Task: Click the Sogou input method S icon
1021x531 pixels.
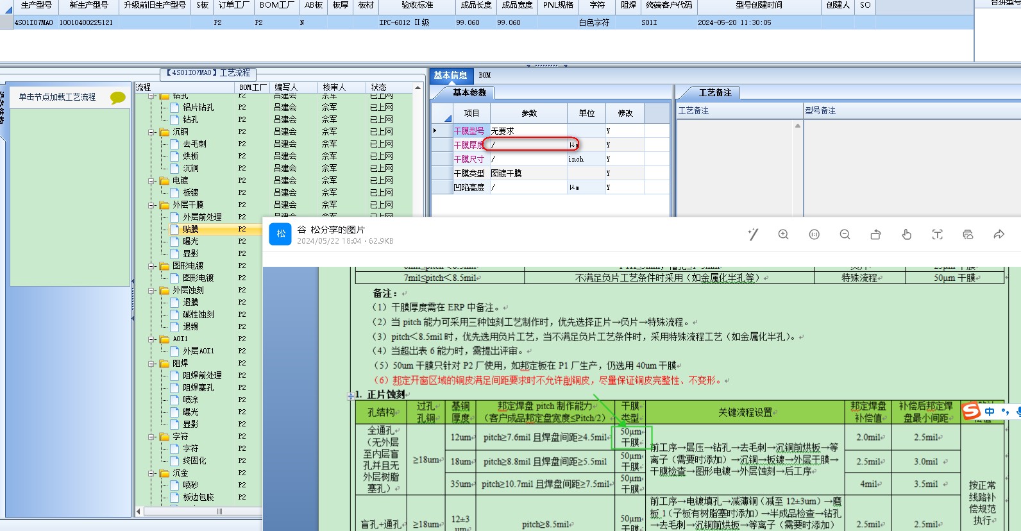Action: coord(971,411)
